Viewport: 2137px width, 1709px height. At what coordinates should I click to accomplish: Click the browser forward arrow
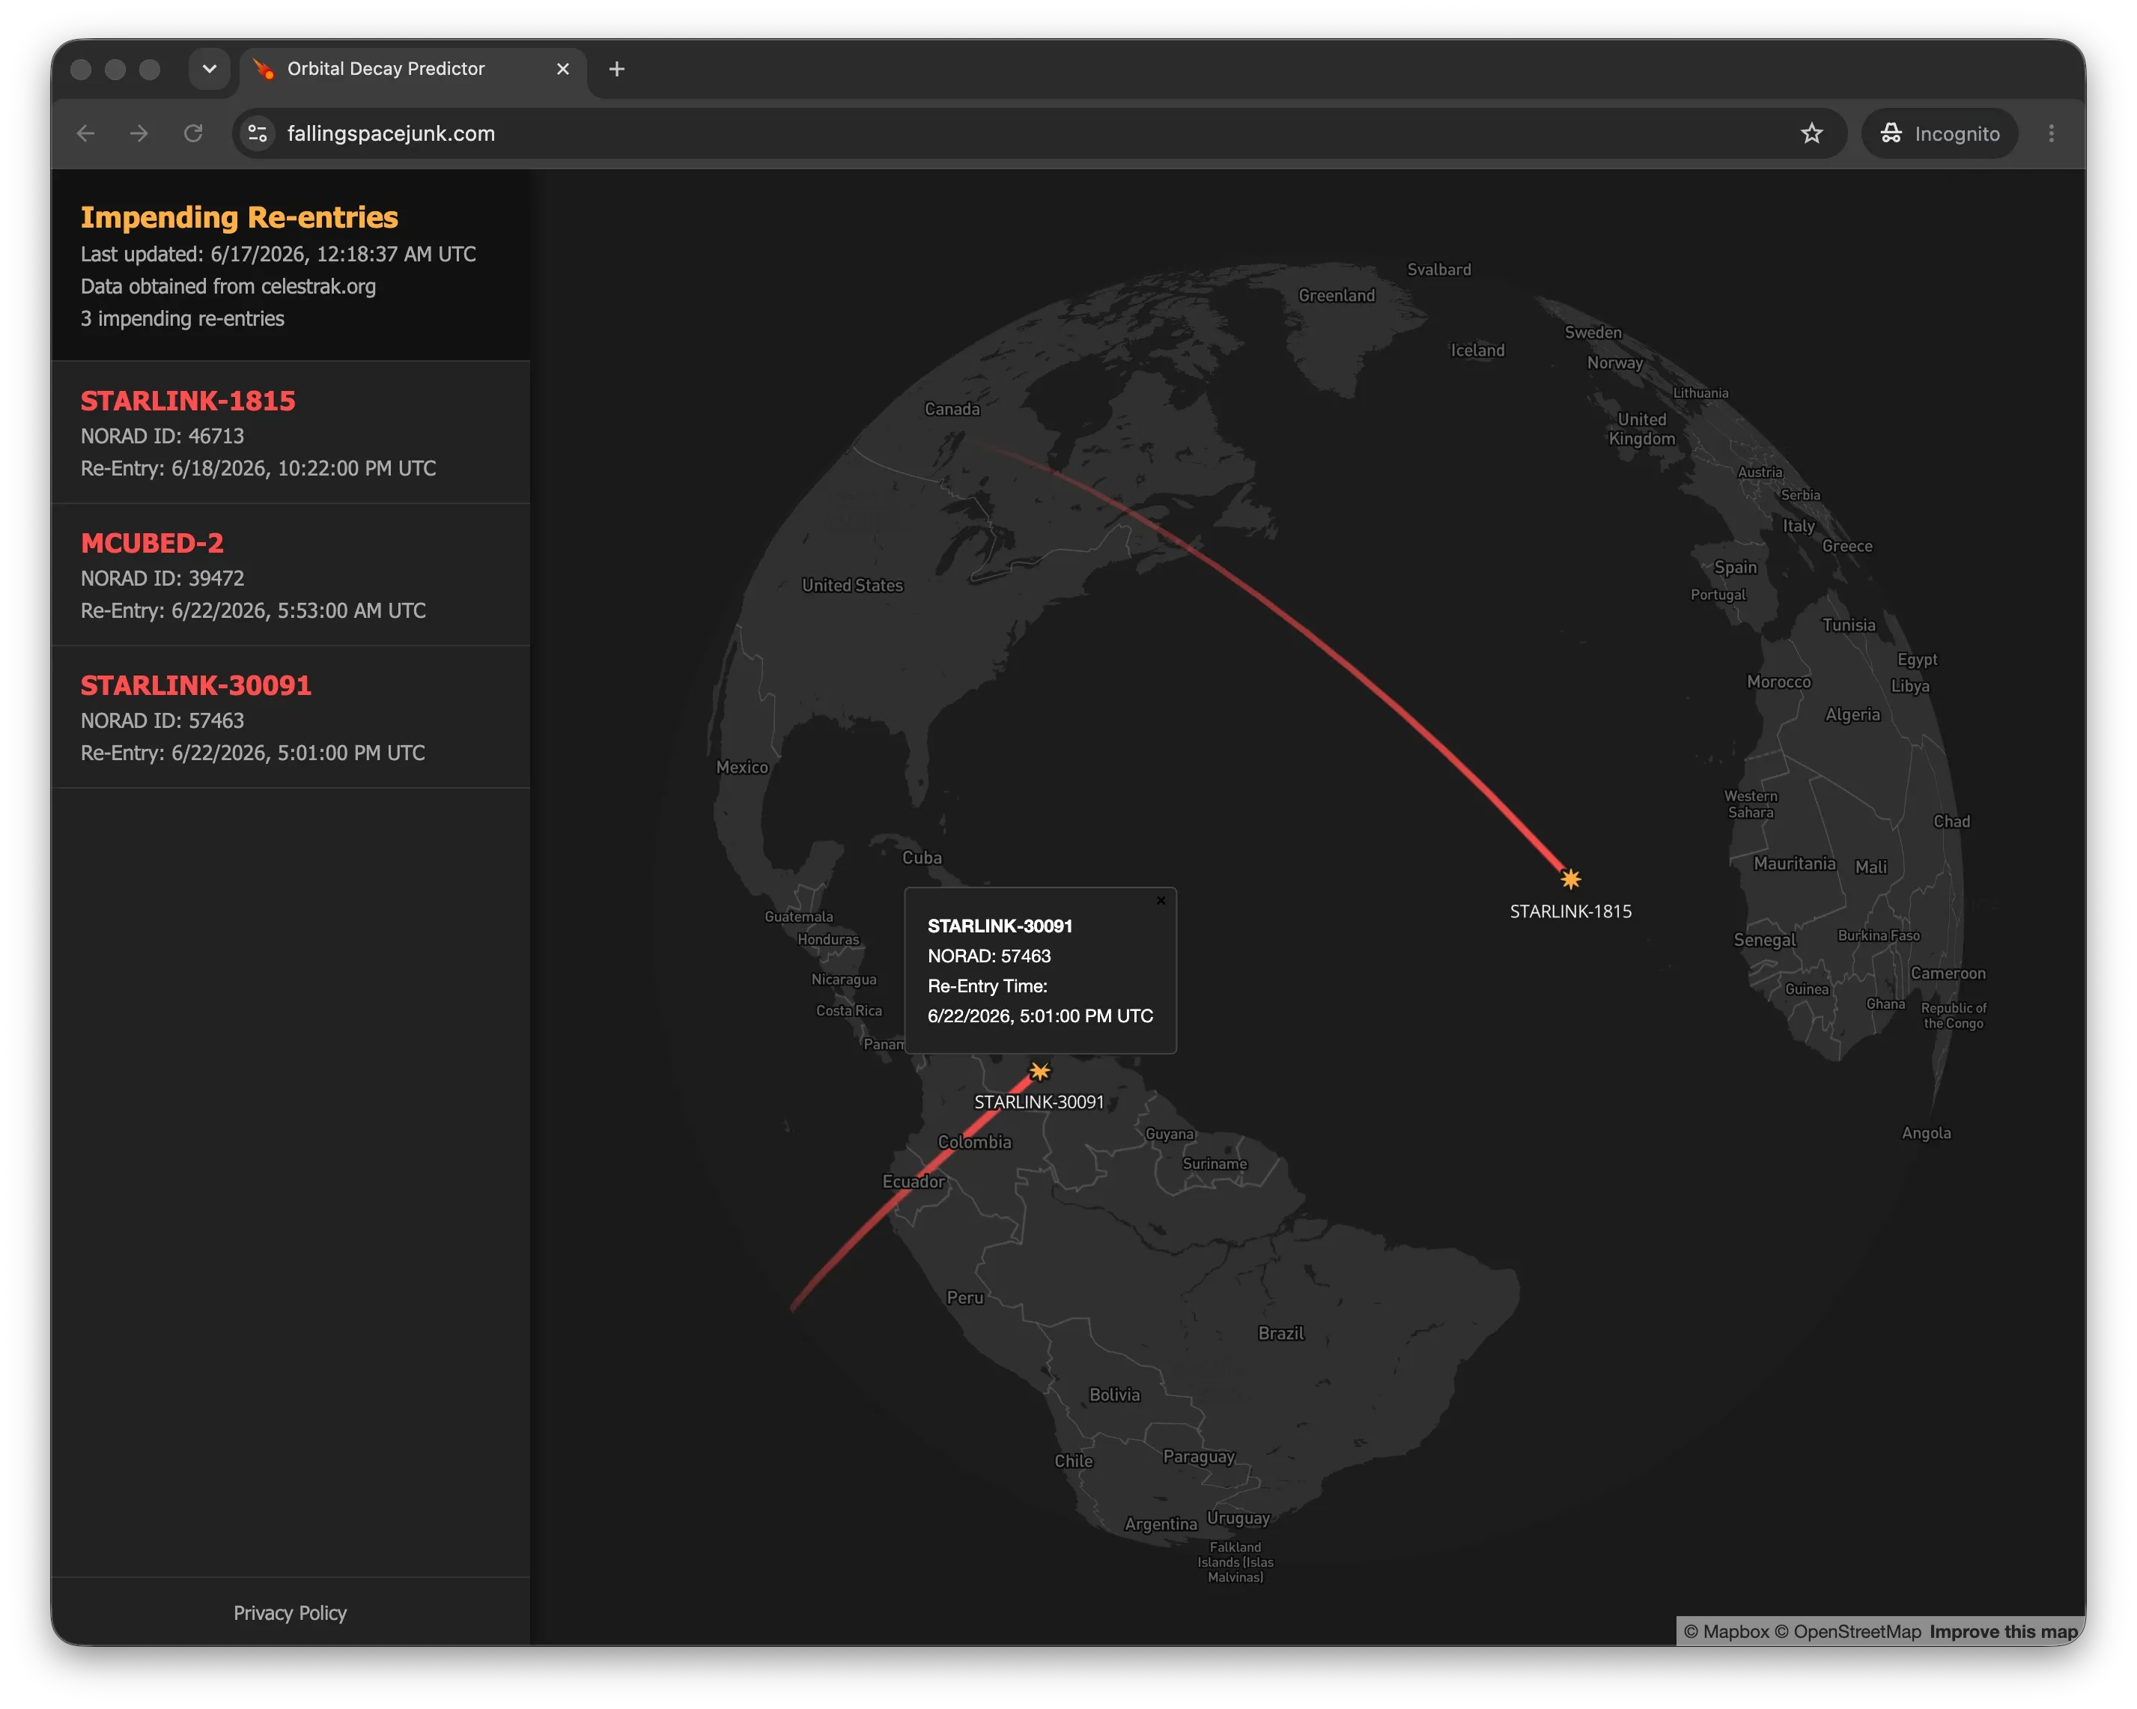(x=140, y=134)
